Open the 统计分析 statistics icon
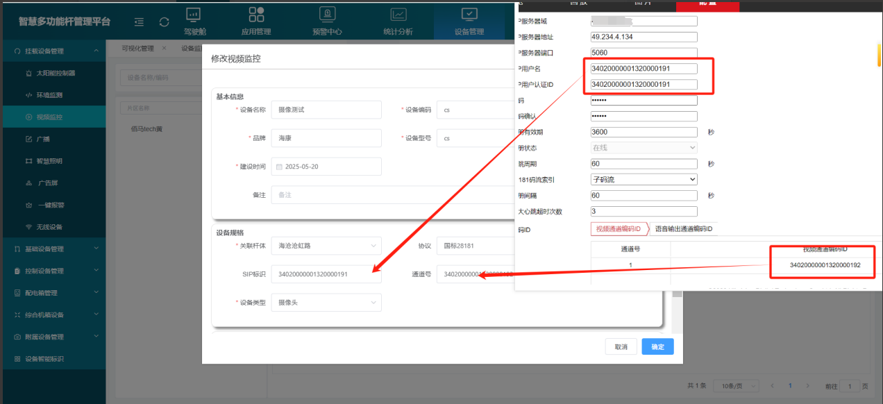Viewport: 883px width, 404px height. (x=398, y=19)
